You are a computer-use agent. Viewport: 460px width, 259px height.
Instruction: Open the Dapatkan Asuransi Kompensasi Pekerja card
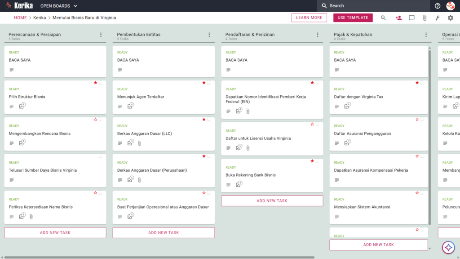(x=379, y=170)
